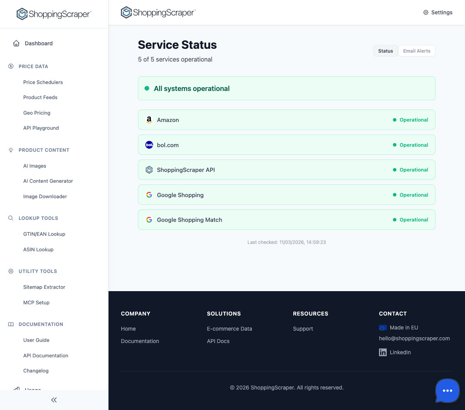
Task: Click the EU flag icon in the footer
Action: click(x=382, y=328)
